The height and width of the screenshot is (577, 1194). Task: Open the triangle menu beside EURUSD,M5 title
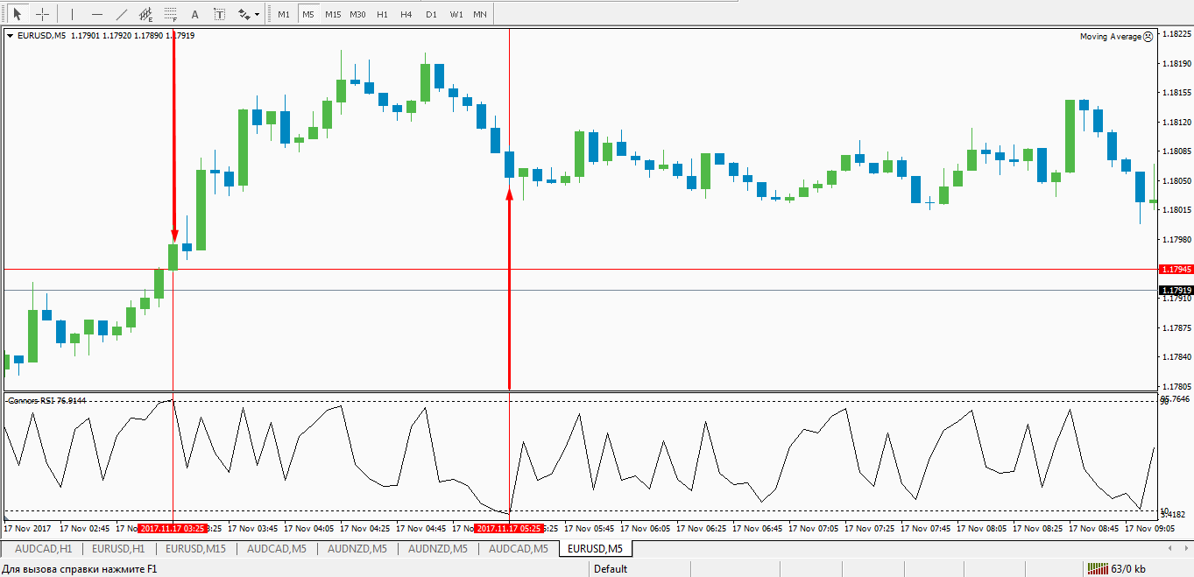pos(10,36)
